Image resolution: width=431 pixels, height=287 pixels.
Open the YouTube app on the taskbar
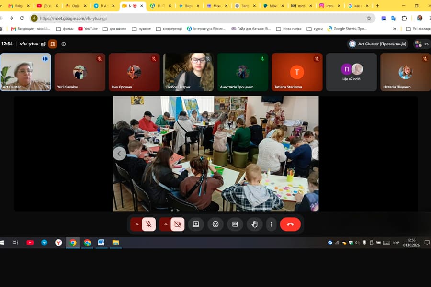(x=30, y=243)
